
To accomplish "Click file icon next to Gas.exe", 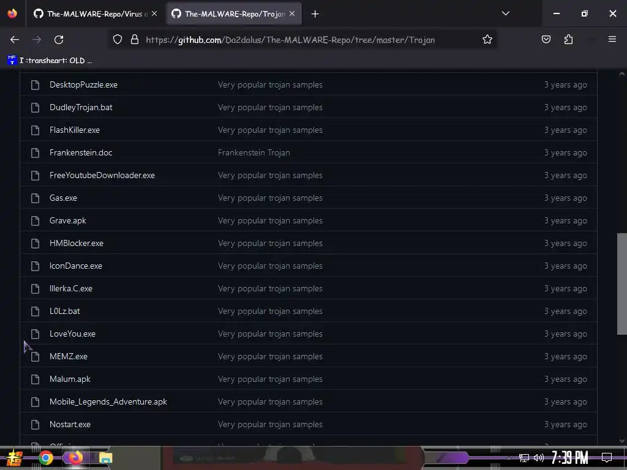I will point(35,198).
